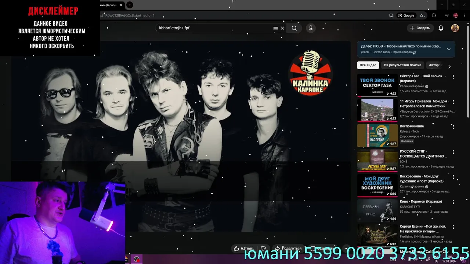Select the Из результатов поиска chip
This screenshot has width=470, height=264.
(402, 65)
